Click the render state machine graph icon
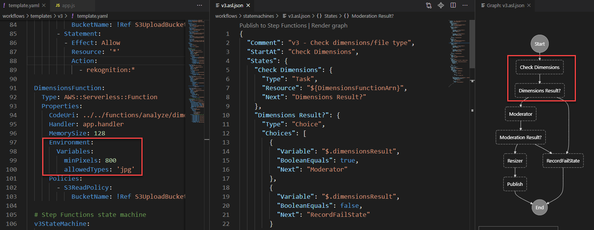 pos(441,5)
